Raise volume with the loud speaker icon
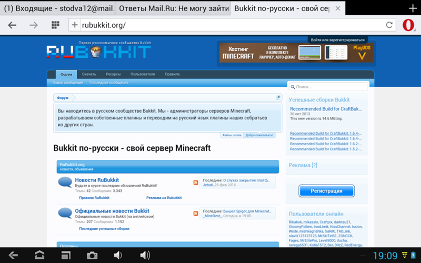Screen dimensions: 421x263 pos(145,255)
